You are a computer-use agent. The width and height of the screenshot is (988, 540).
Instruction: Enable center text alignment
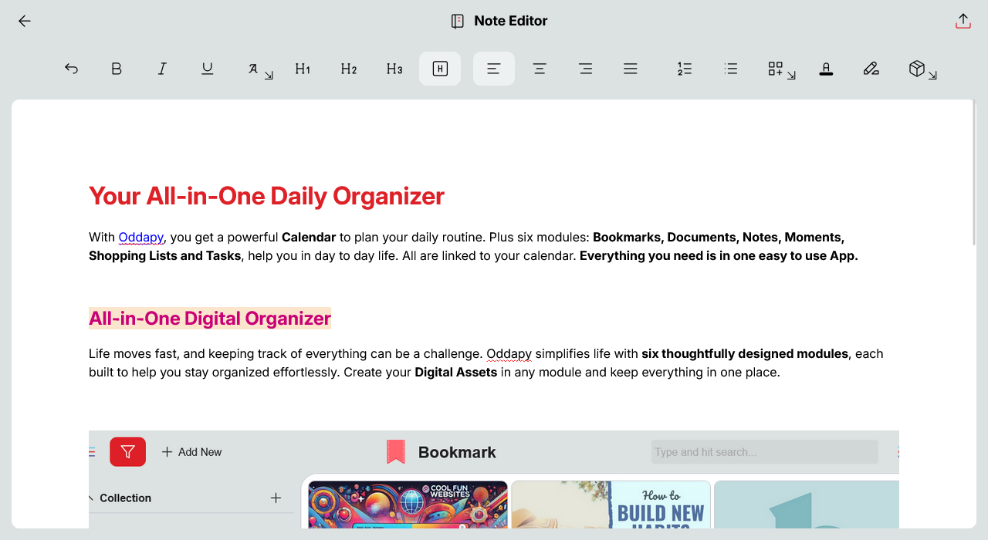point(540,69)
